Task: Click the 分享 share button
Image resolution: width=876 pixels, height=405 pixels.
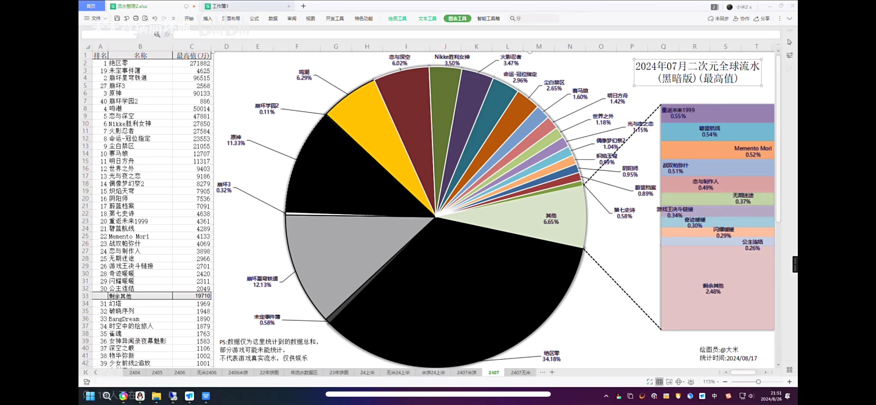Action: coord(761,18)
